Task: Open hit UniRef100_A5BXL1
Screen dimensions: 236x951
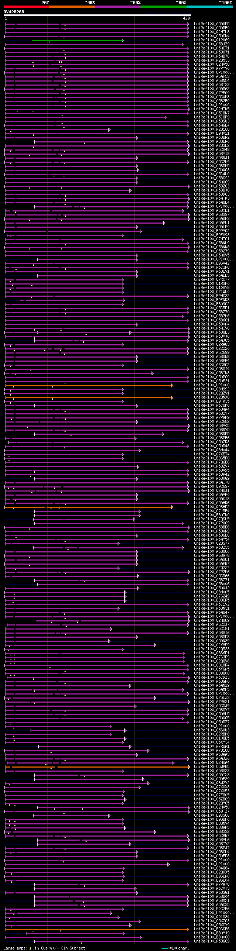Action: [212, 211]
